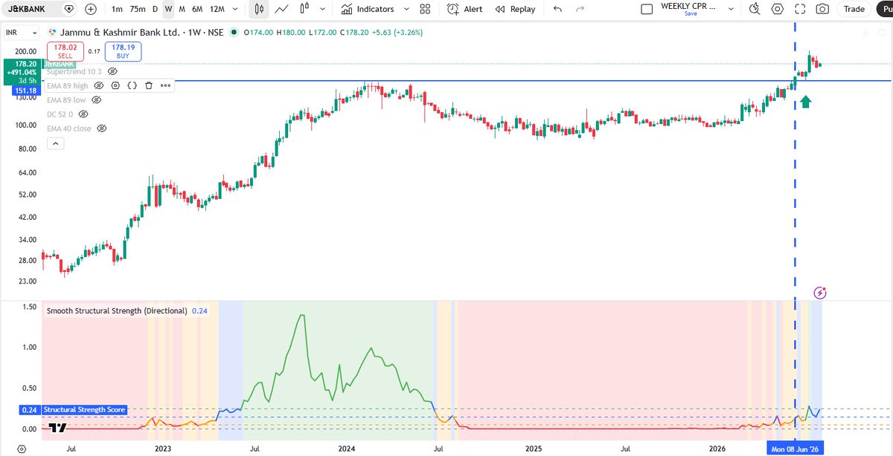Switch to the 1m interval
The width and height of the screenshot is (893, 456).
118,9
